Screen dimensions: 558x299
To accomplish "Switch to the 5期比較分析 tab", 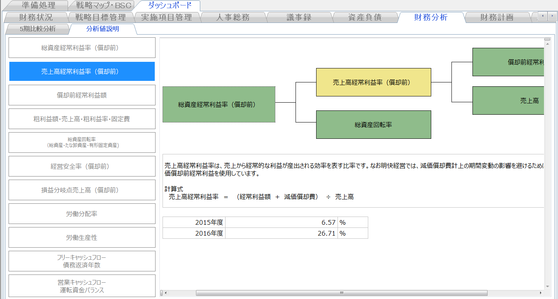I will click(x=37, y=29).
